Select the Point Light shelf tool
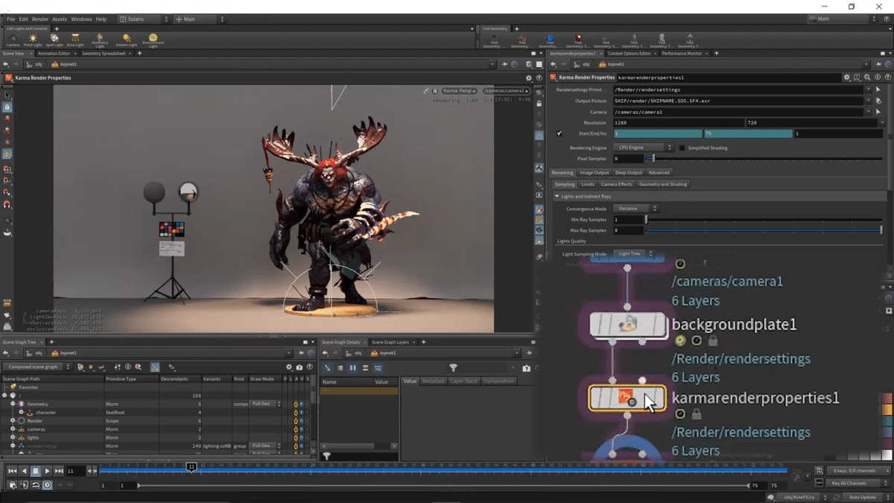Screen dimensions: 894x503 33,39
